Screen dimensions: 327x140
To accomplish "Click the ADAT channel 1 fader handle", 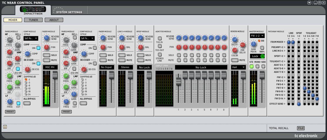I will click(178, 81).
